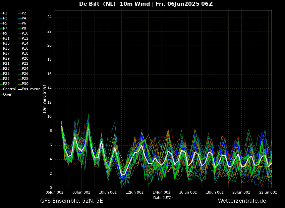Click the Control legend entry
The width and height of the screenshot is (285, 208).
(x=9, y=89)
